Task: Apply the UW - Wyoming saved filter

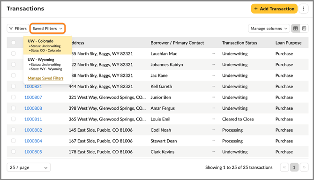Action: pyautogui.click(x=48, y=64)
